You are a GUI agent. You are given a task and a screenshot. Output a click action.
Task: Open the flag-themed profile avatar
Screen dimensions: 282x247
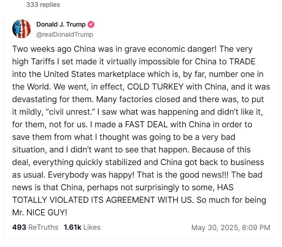(22, 29)
